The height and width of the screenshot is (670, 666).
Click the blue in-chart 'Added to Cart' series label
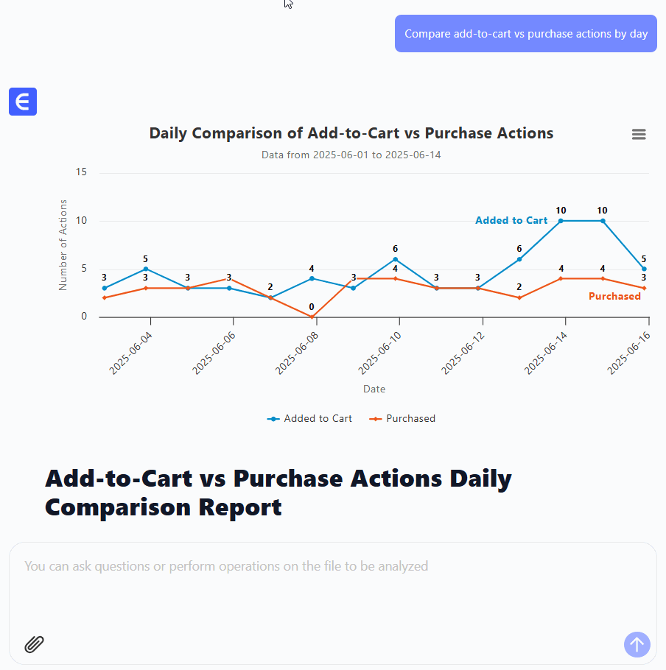pyautogui.click(x=511, y=221)
